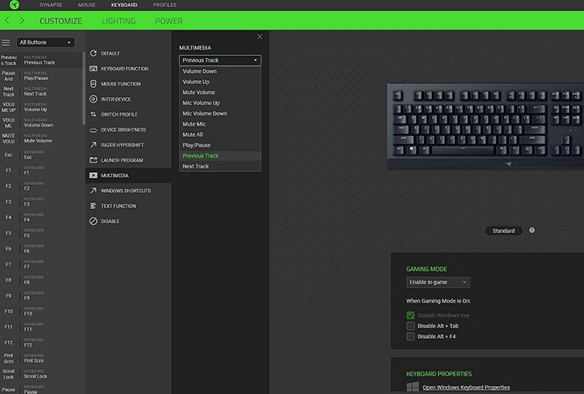This screenshot has height=394, width=584.
Task: Open Windows Keyboard Properties link
Action: tap(466, 388)
